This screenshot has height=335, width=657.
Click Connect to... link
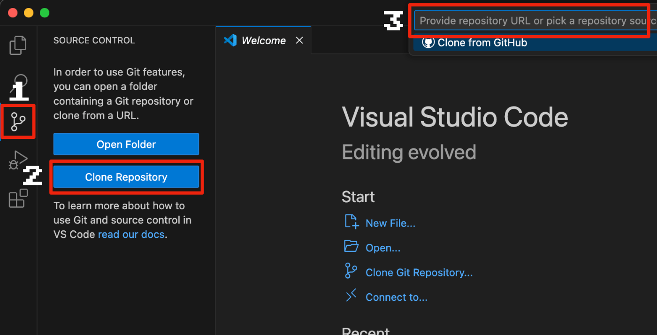397,297
